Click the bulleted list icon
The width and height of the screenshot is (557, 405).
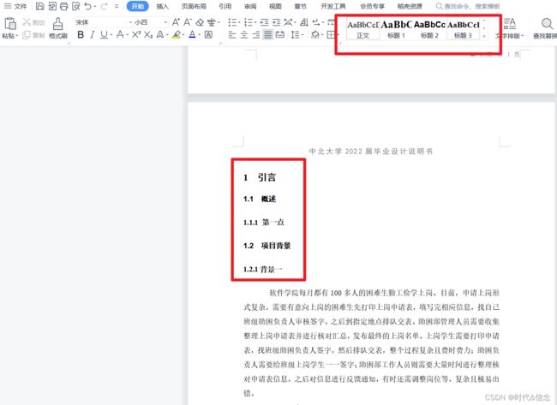point(232,22)
